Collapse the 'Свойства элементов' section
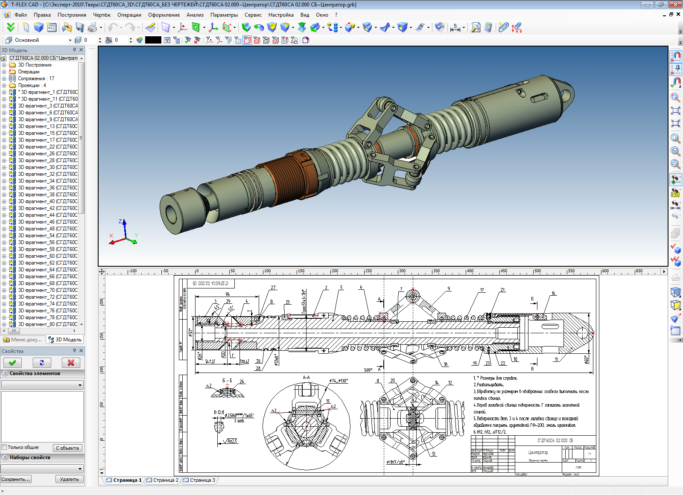 [5, 373]
